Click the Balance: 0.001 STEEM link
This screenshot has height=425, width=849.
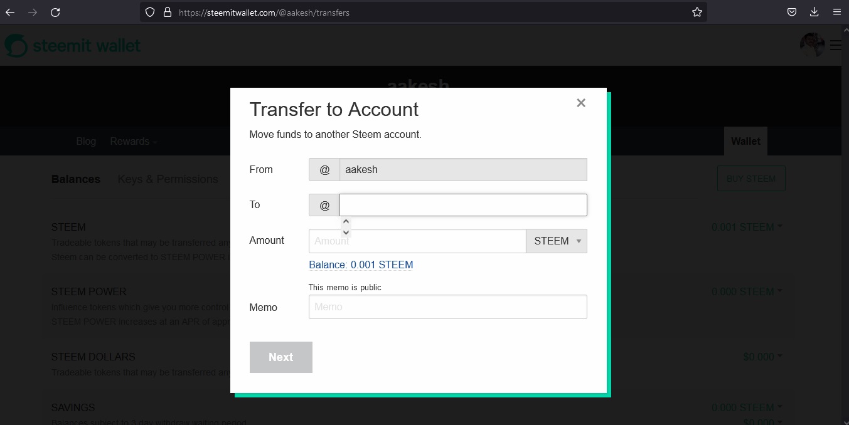361,265
